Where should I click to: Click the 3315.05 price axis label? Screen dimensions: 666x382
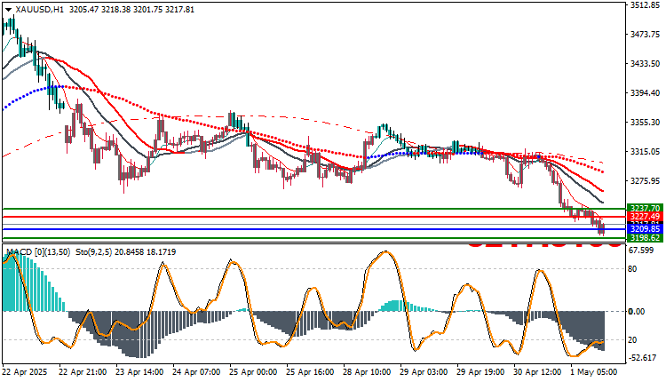point(645,152)
